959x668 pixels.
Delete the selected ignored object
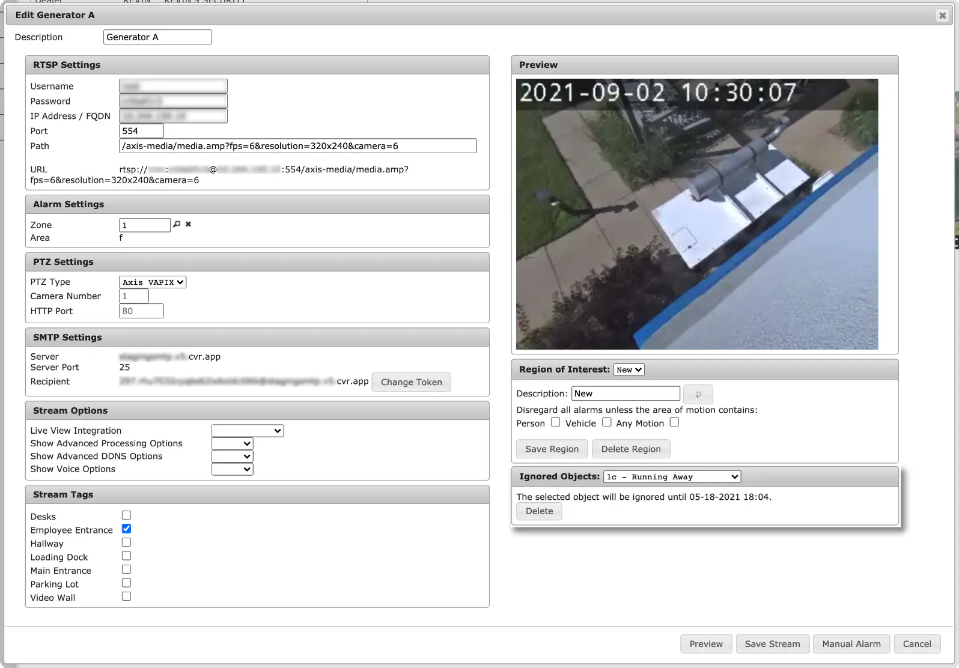point(539,511)
